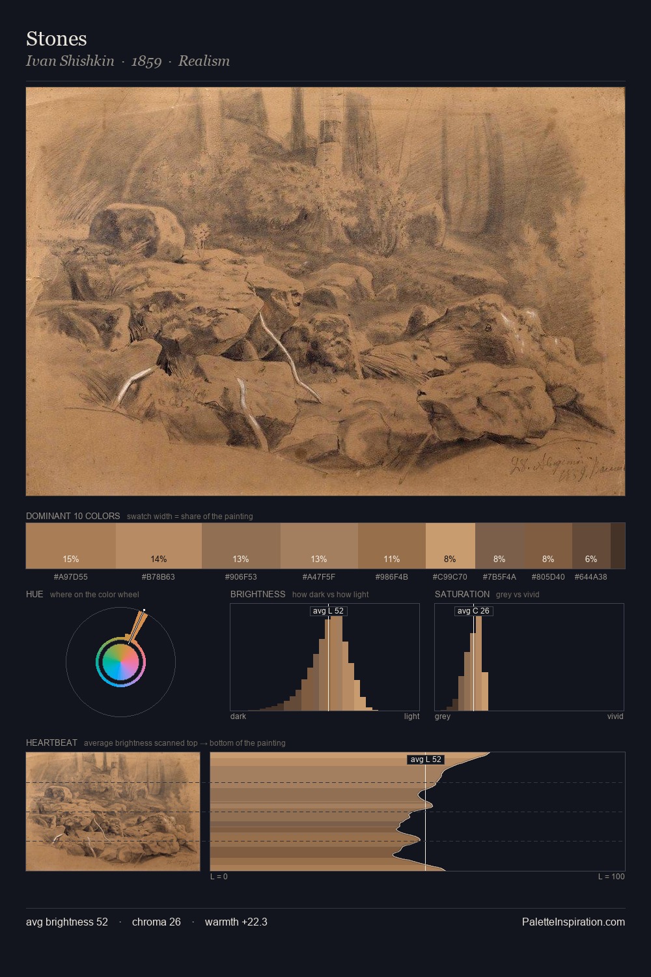Click the year '1859' in subtitle
The image size is (651, 977).
coord(146,61)
